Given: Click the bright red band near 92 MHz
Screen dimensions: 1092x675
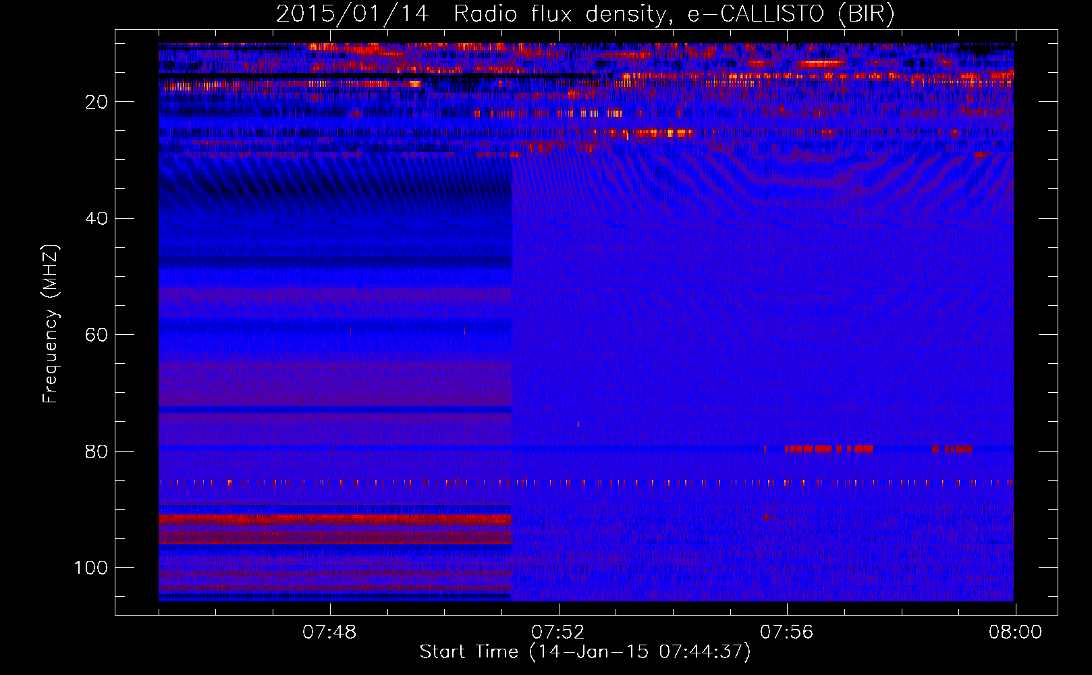Looking at the screenshot, I should tap(335, 519).
